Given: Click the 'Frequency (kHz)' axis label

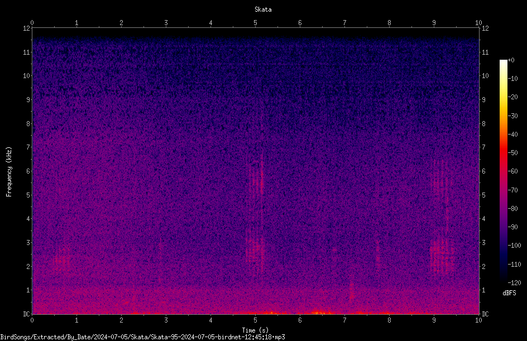Looking at the screenshot, I should click(x=9, y=172).
